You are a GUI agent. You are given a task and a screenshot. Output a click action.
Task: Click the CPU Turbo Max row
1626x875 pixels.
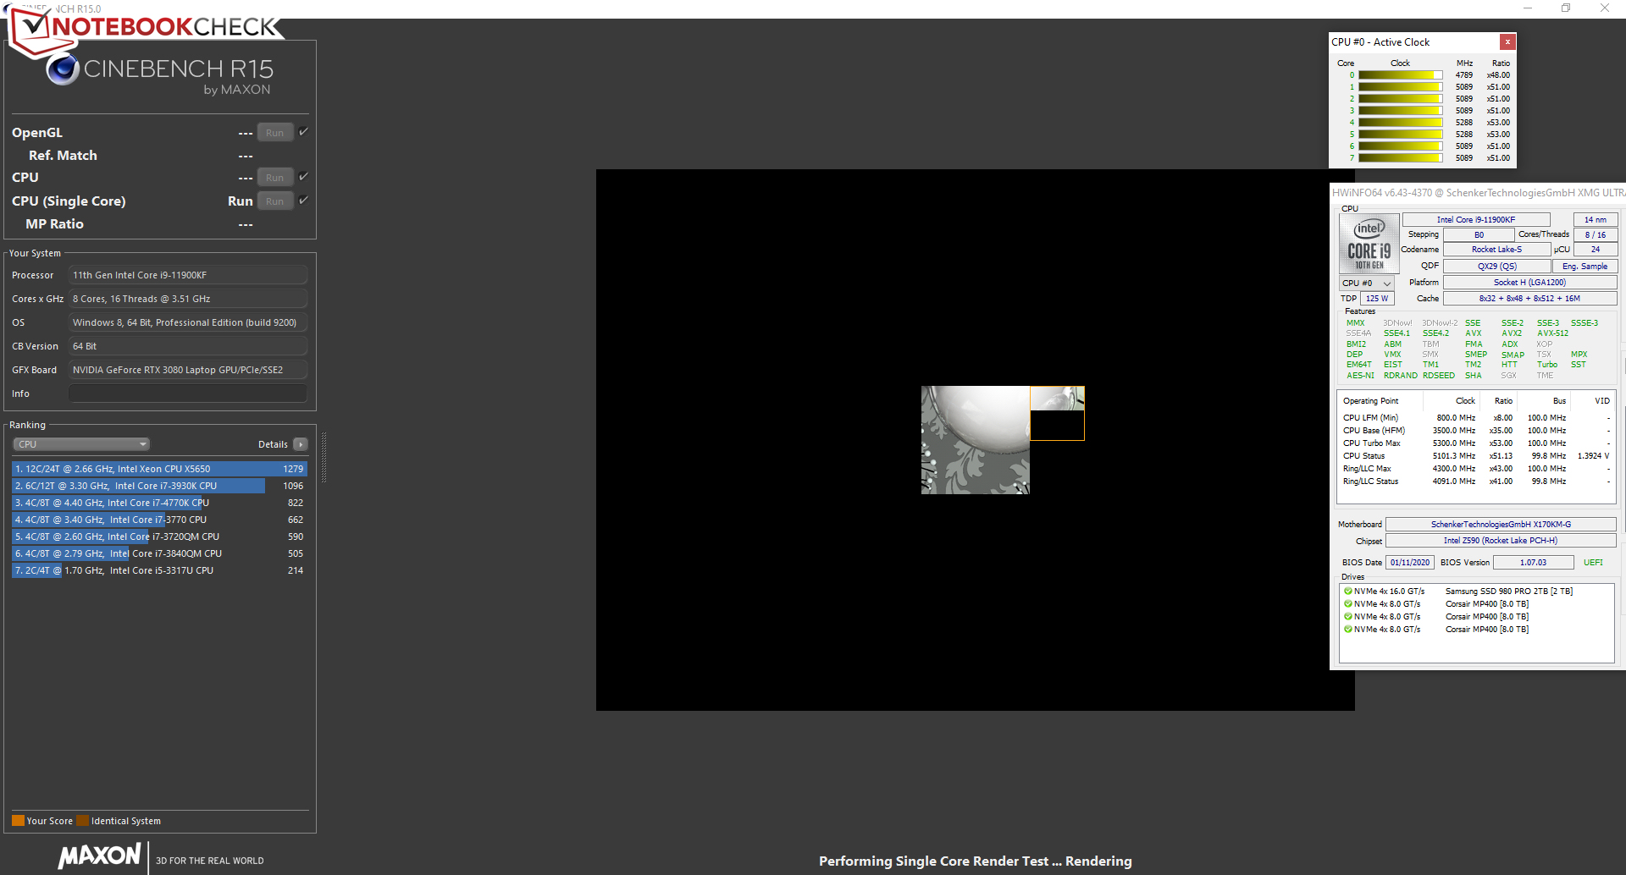tap(1475, 443)
